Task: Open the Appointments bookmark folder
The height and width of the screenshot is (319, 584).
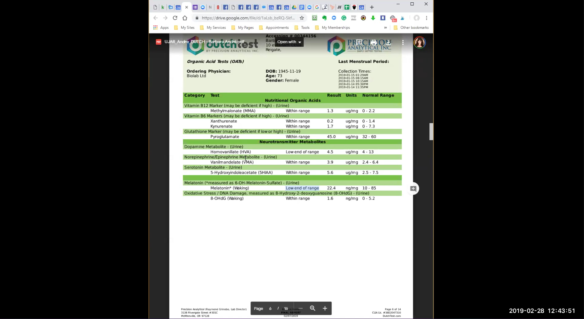Action: coord(274,28)
